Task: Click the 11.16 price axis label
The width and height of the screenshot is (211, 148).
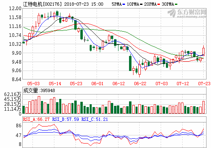Action: pos(15,26)
